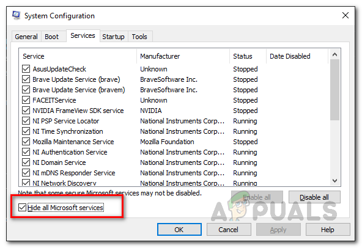Viewport: 362px width, 248px height.
Task: Click Unknown manufacturer for FACEITService
Action: click(153, 100)
